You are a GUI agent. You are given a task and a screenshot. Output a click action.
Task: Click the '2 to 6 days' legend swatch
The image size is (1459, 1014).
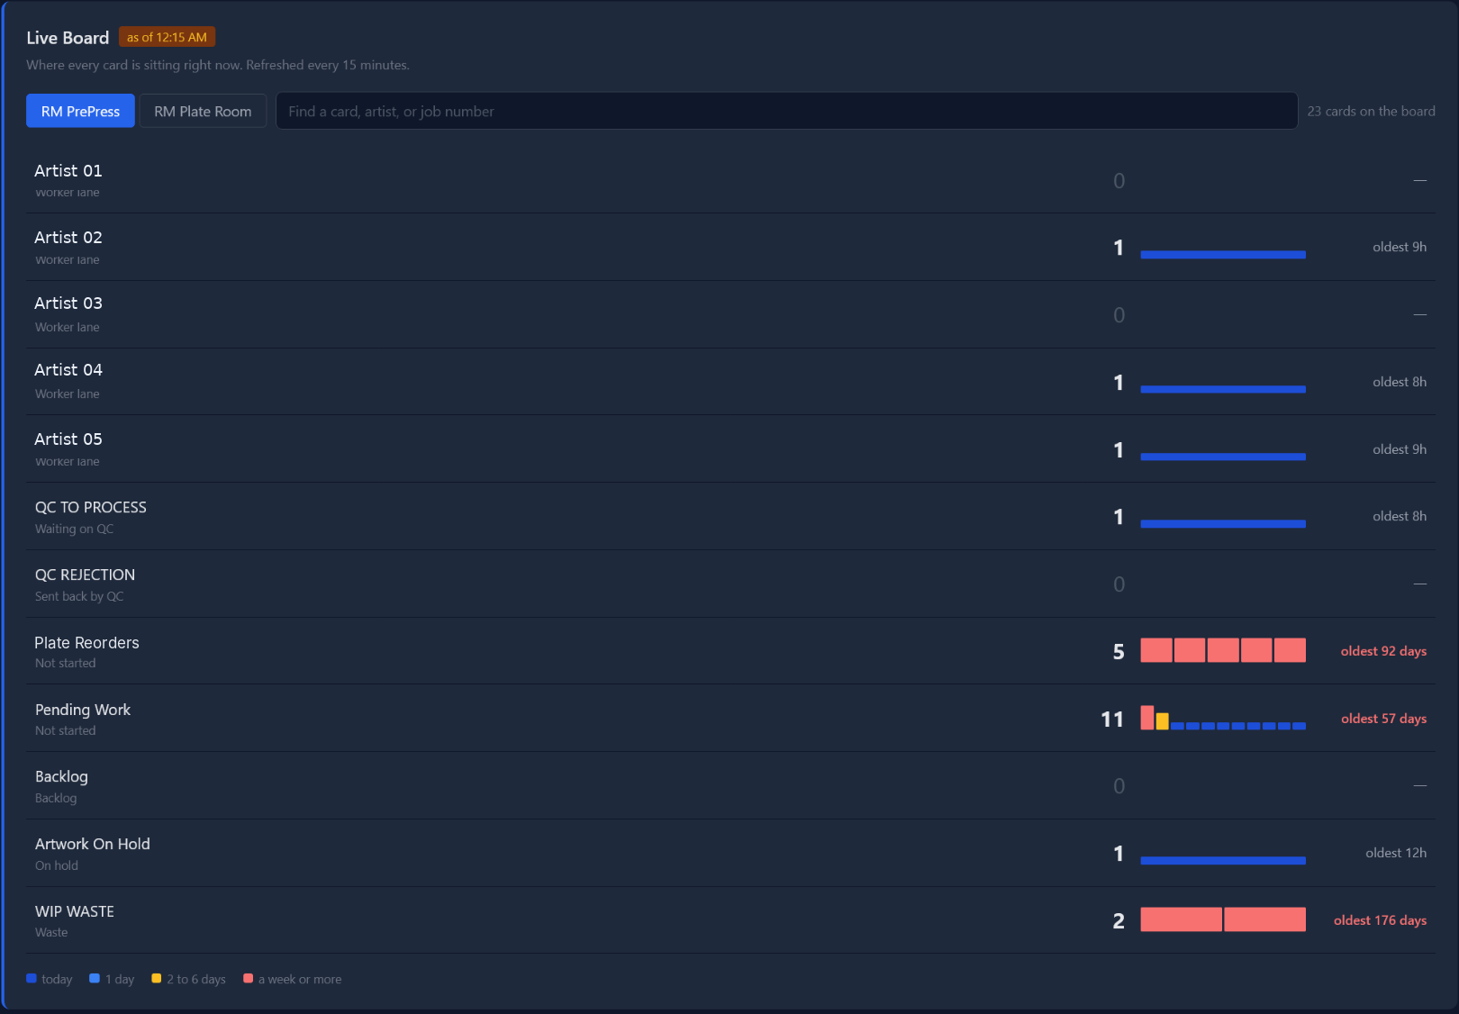coord(157,978)
